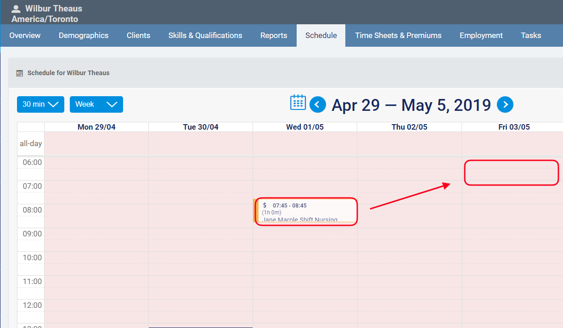
Task: Open the Demographics tab
Action: pyautogui.click(x=84, y=35)
